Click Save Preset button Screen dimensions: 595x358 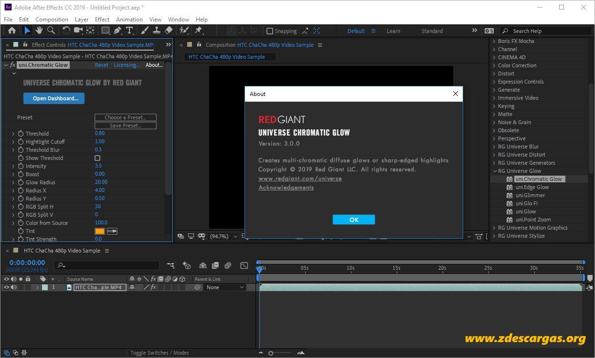point(125,126)
